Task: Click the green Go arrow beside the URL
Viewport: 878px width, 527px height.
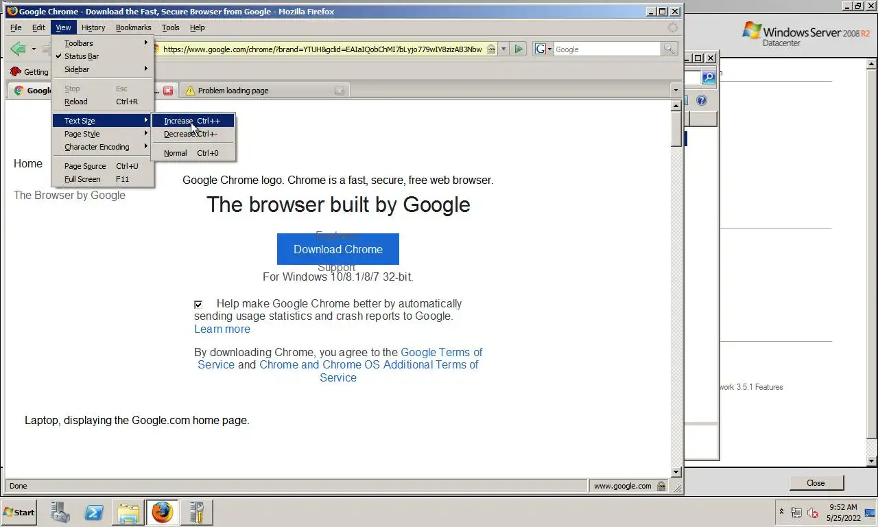Action: (x=519, y=49)
